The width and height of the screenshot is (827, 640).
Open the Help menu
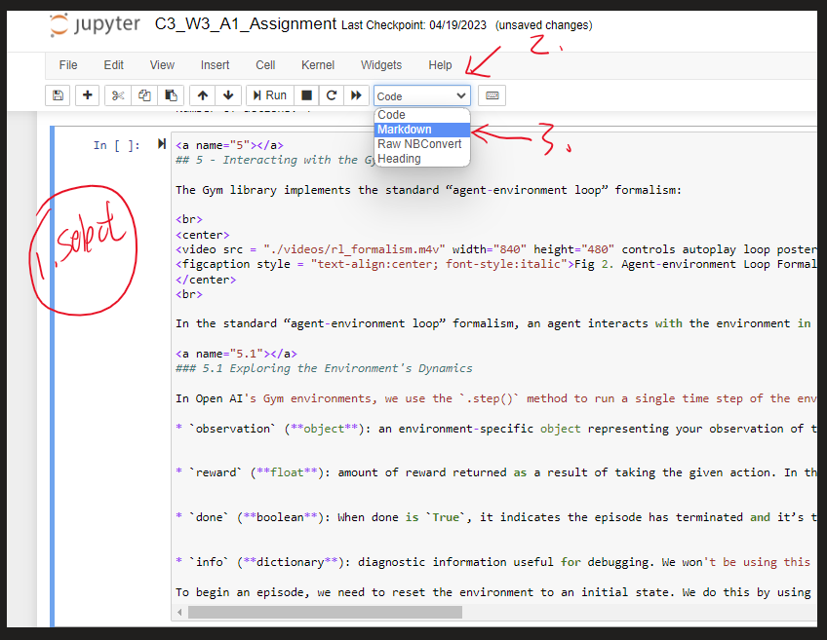(x=440, y=65)
